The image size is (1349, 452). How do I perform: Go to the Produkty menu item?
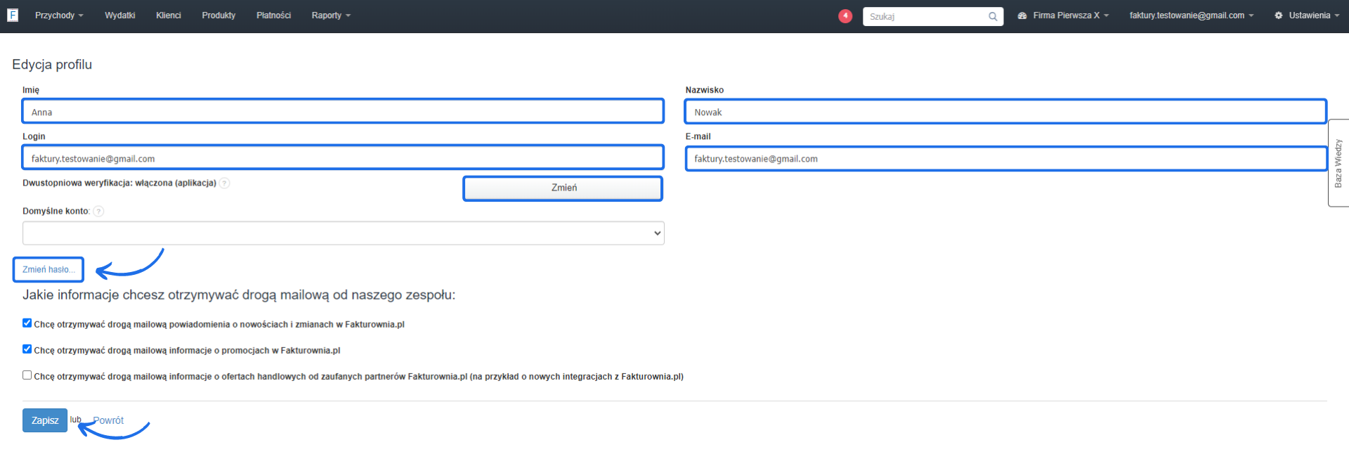(219, 15)
